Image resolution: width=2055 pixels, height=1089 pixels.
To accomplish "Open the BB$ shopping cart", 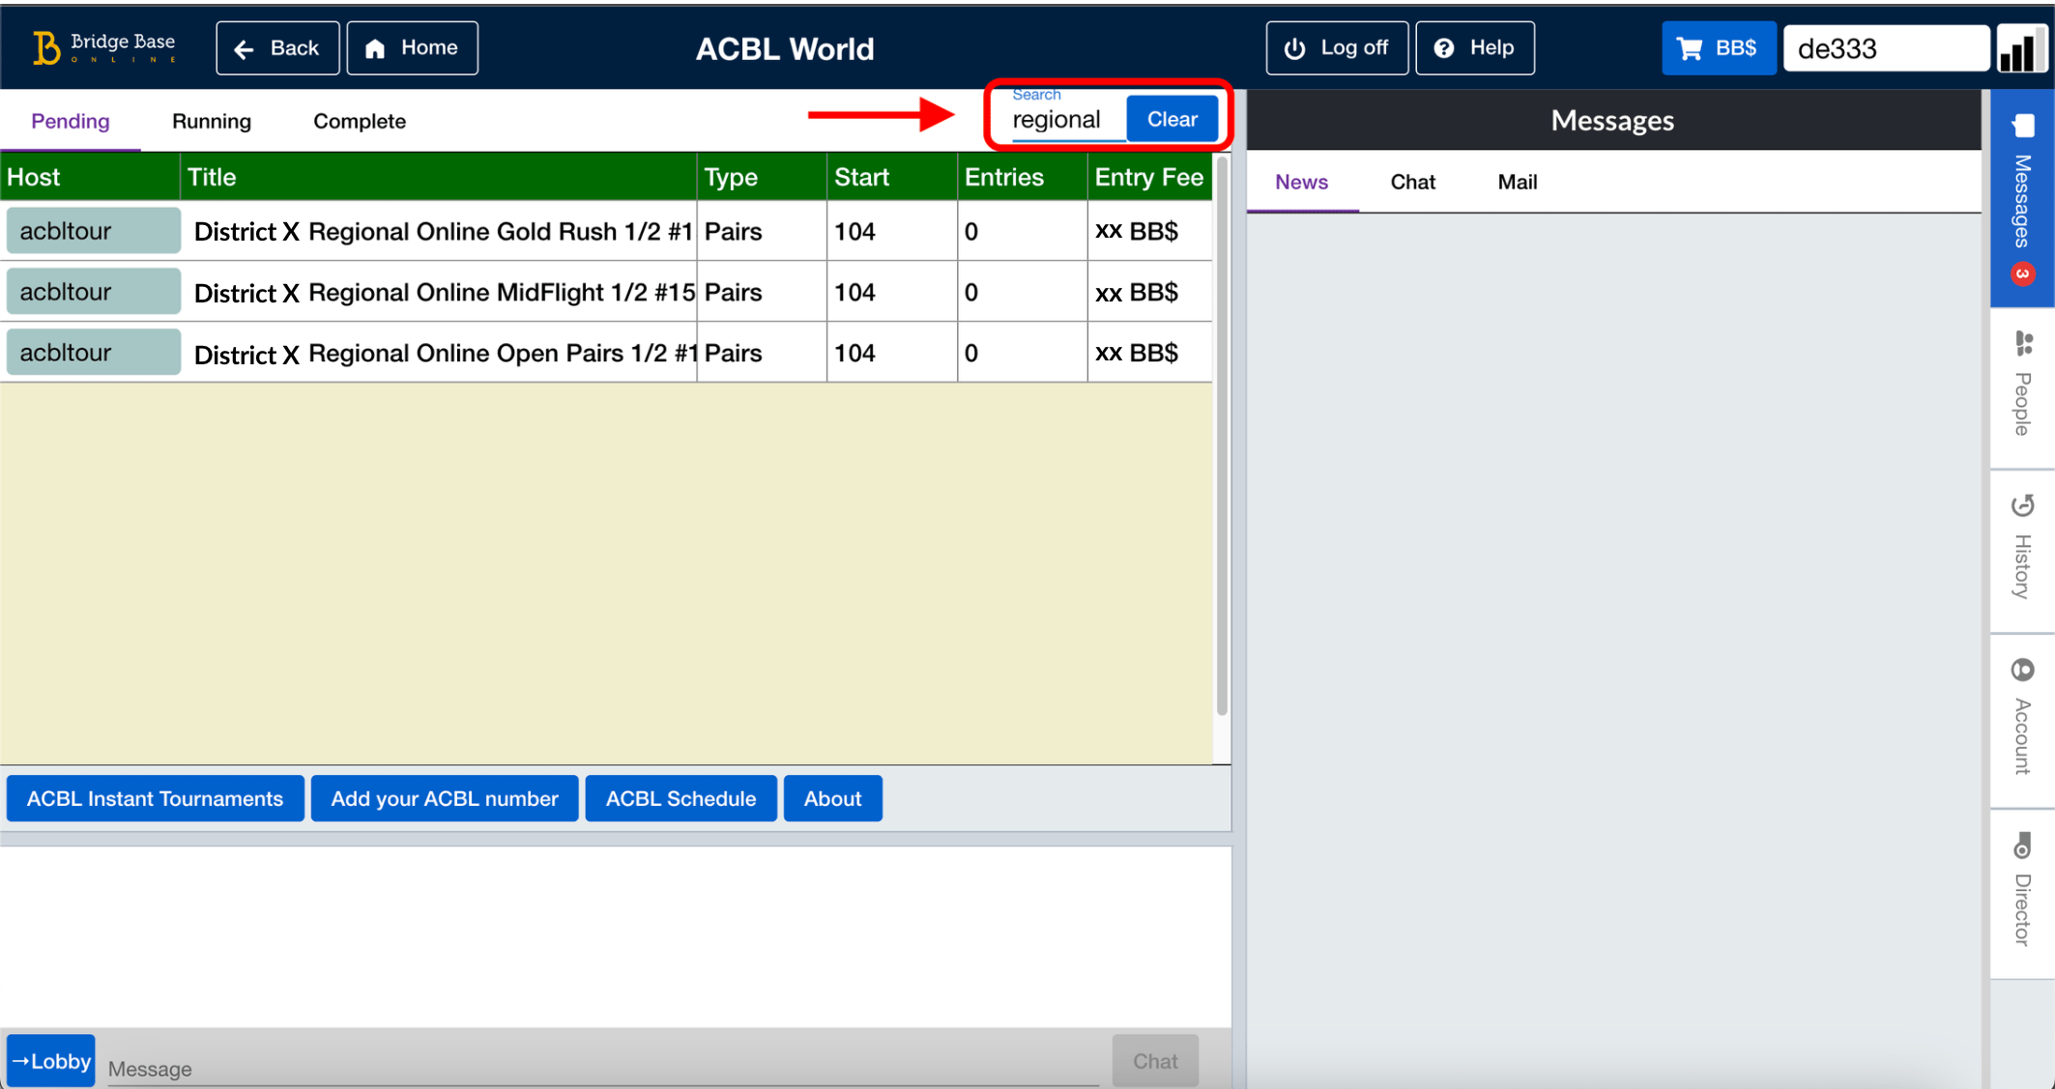I will click(x=1718, y=48).
